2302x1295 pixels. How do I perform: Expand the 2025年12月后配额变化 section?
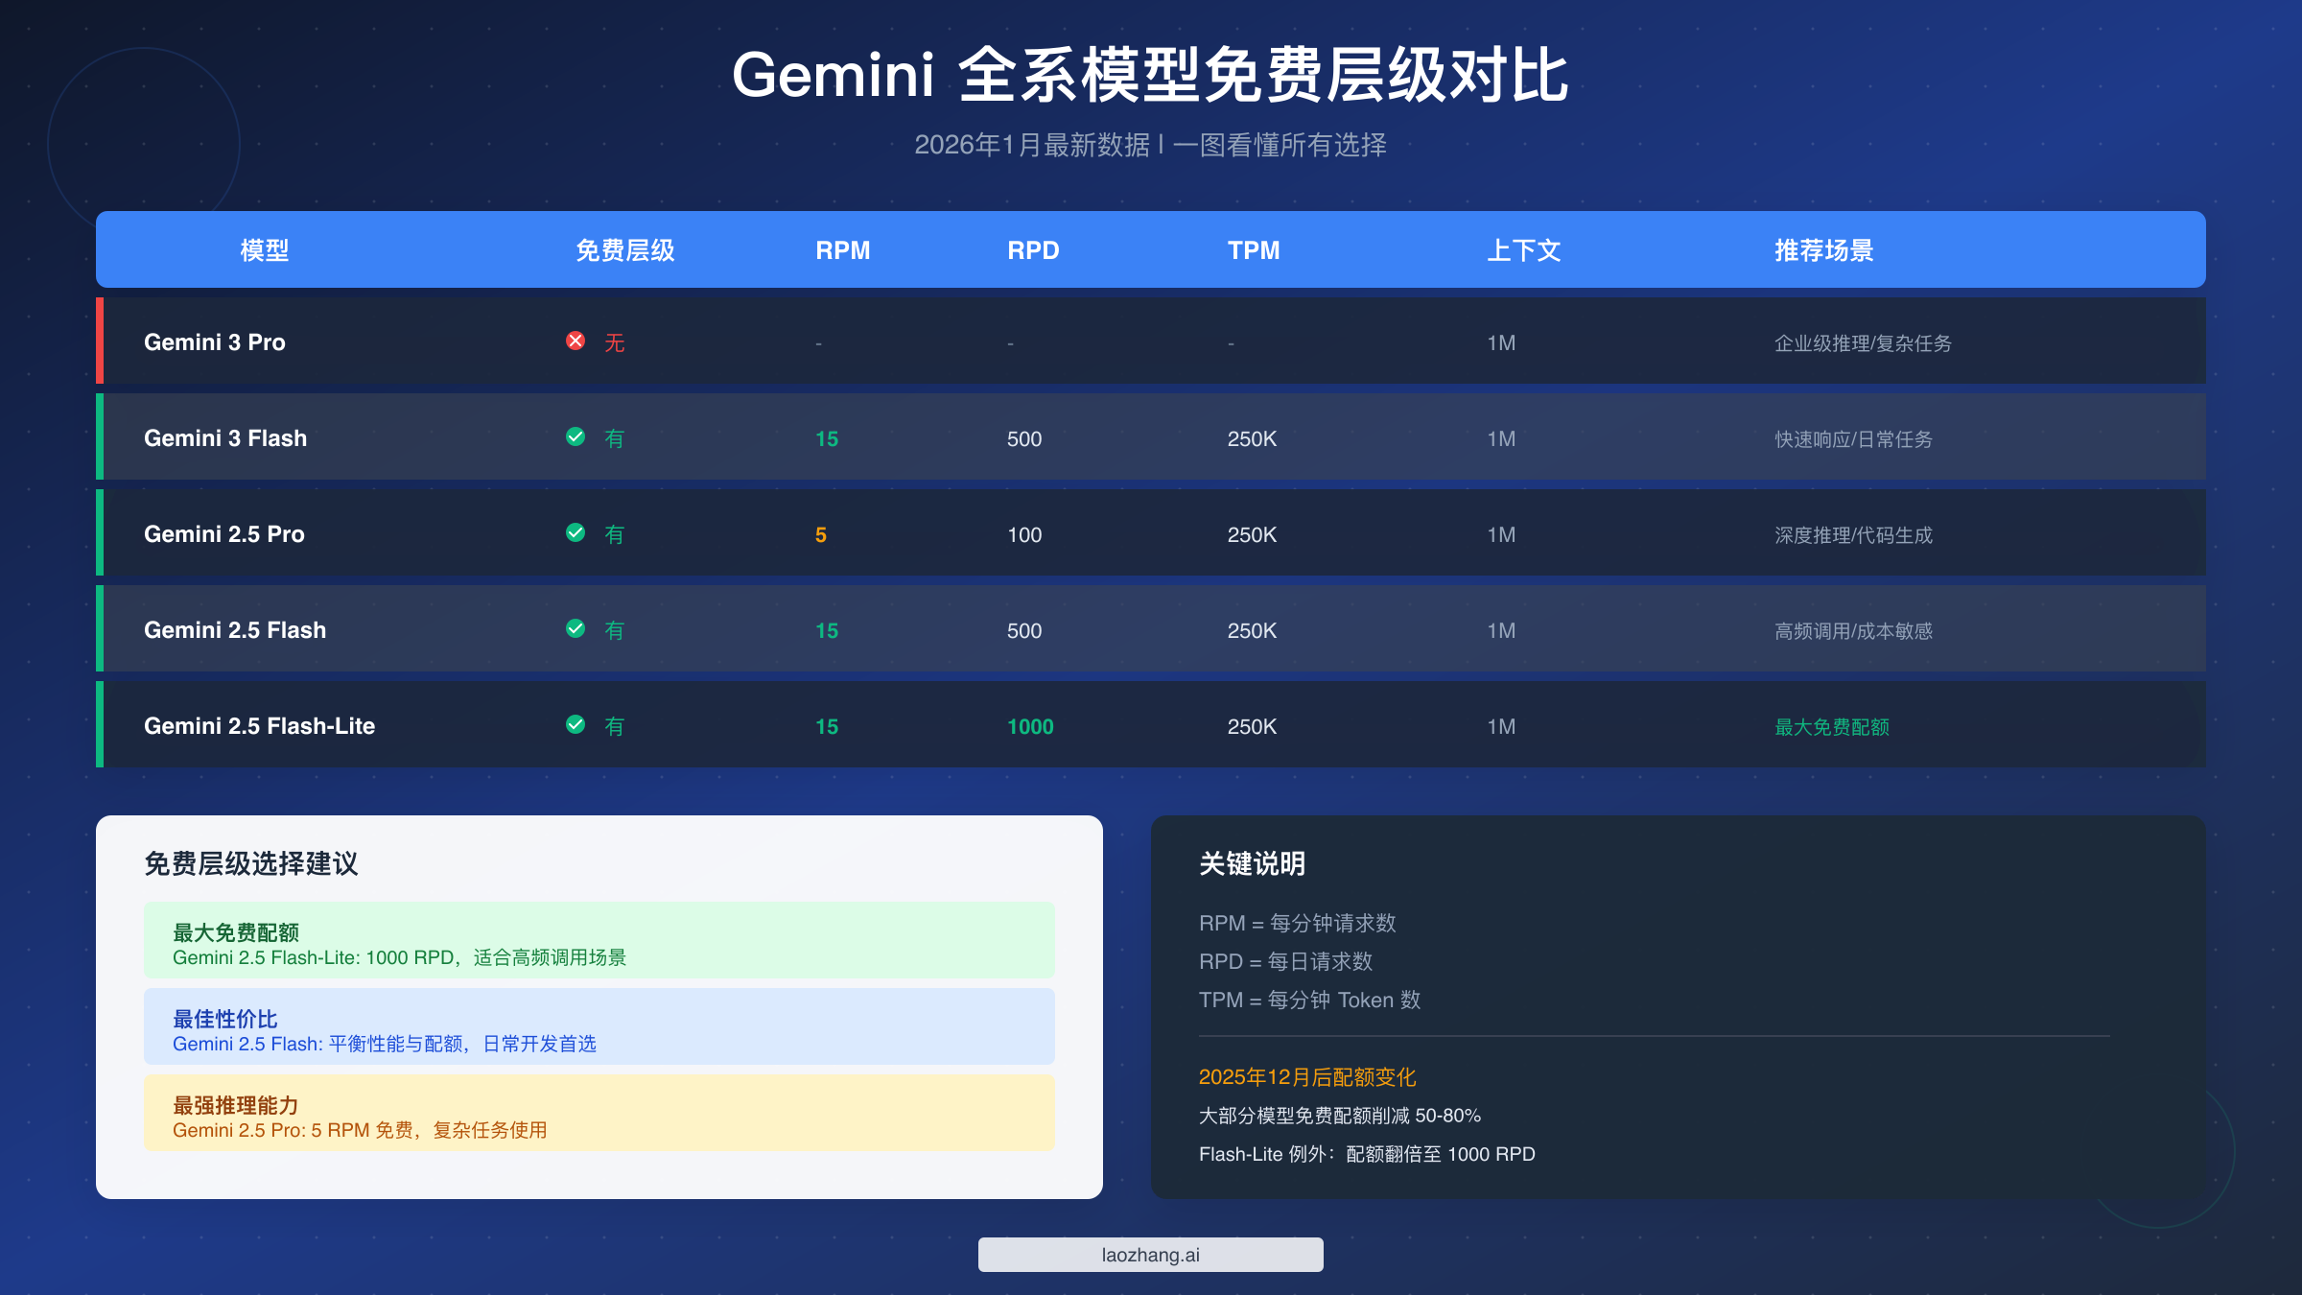click(x=1307, y=1077)
